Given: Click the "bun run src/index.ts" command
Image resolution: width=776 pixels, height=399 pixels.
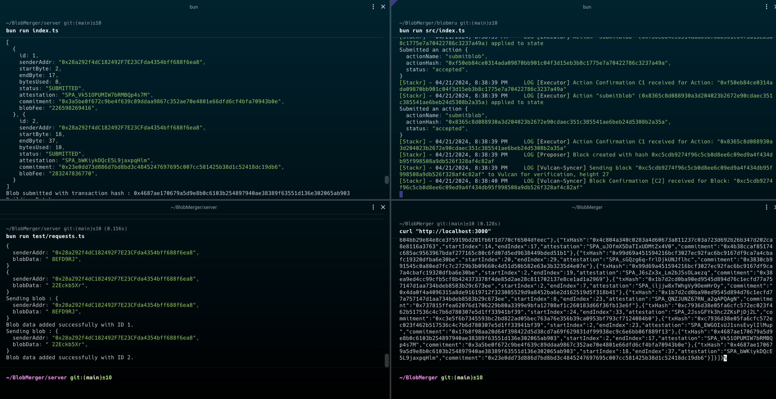Looking at the screenshot, I should click(432, 31).
